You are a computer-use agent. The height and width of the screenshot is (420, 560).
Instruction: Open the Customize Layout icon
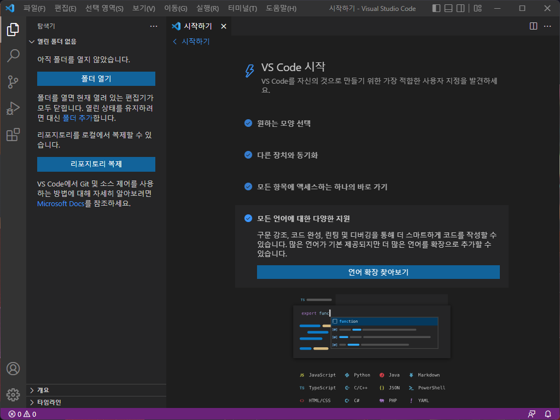pyautogui.click(x=477, y=8)
